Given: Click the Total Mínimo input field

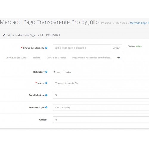Looking at the screenshot, I should click(101, 95).
